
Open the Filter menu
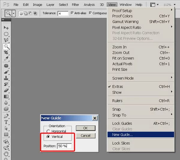(x=75, y=5)
